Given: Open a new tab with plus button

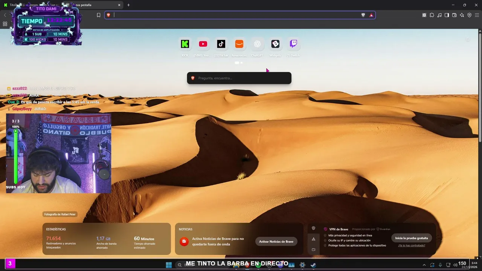Looking at the screenshot, I should click(x=128, y=5).
